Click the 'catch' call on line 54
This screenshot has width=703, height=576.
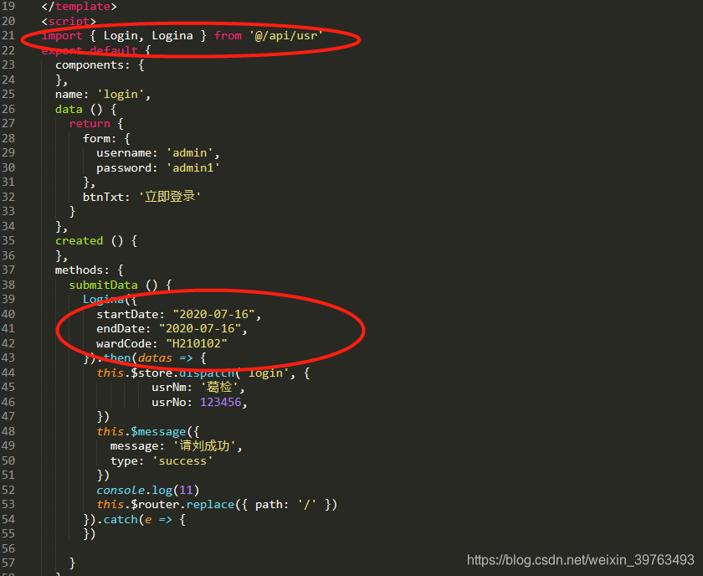pyautogui.click(x=121, y=519)
